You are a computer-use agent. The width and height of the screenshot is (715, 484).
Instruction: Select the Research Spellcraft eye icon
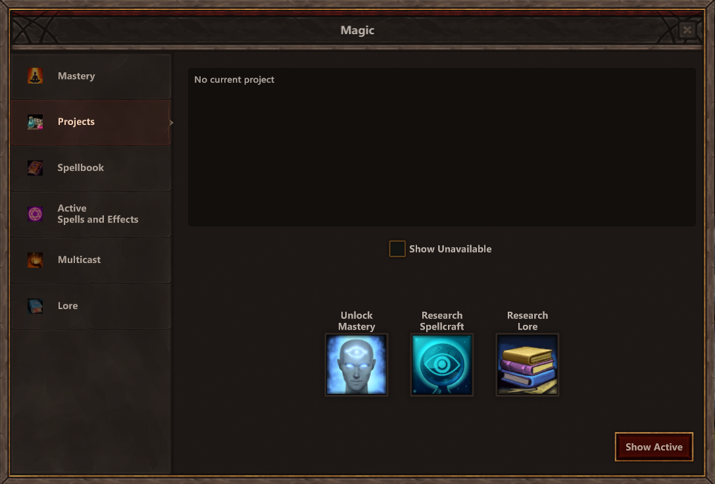pyautogui.click(x=442, y=364)
